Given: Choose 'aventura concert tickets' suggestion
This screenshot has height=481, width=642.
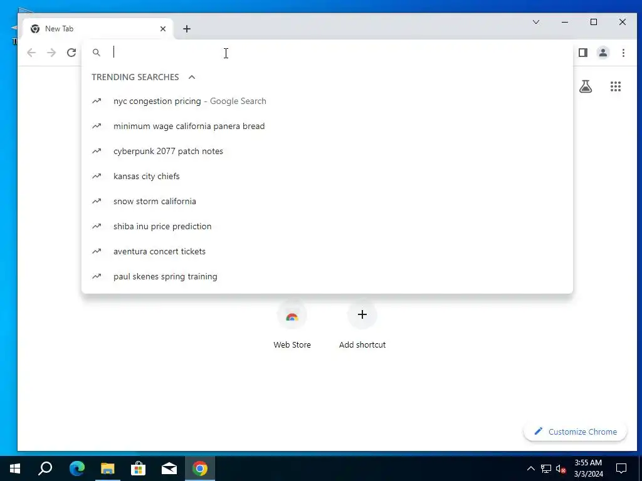Looking at the screenshot, I should point(327,251).
